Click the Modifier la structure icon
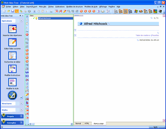 pyautogui.click(x=12, y=69)
